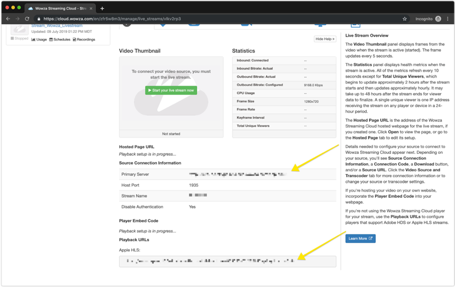Click the plus icon tab at top
The width and height of the screenshot is (455, 287).
pos(102,9)
